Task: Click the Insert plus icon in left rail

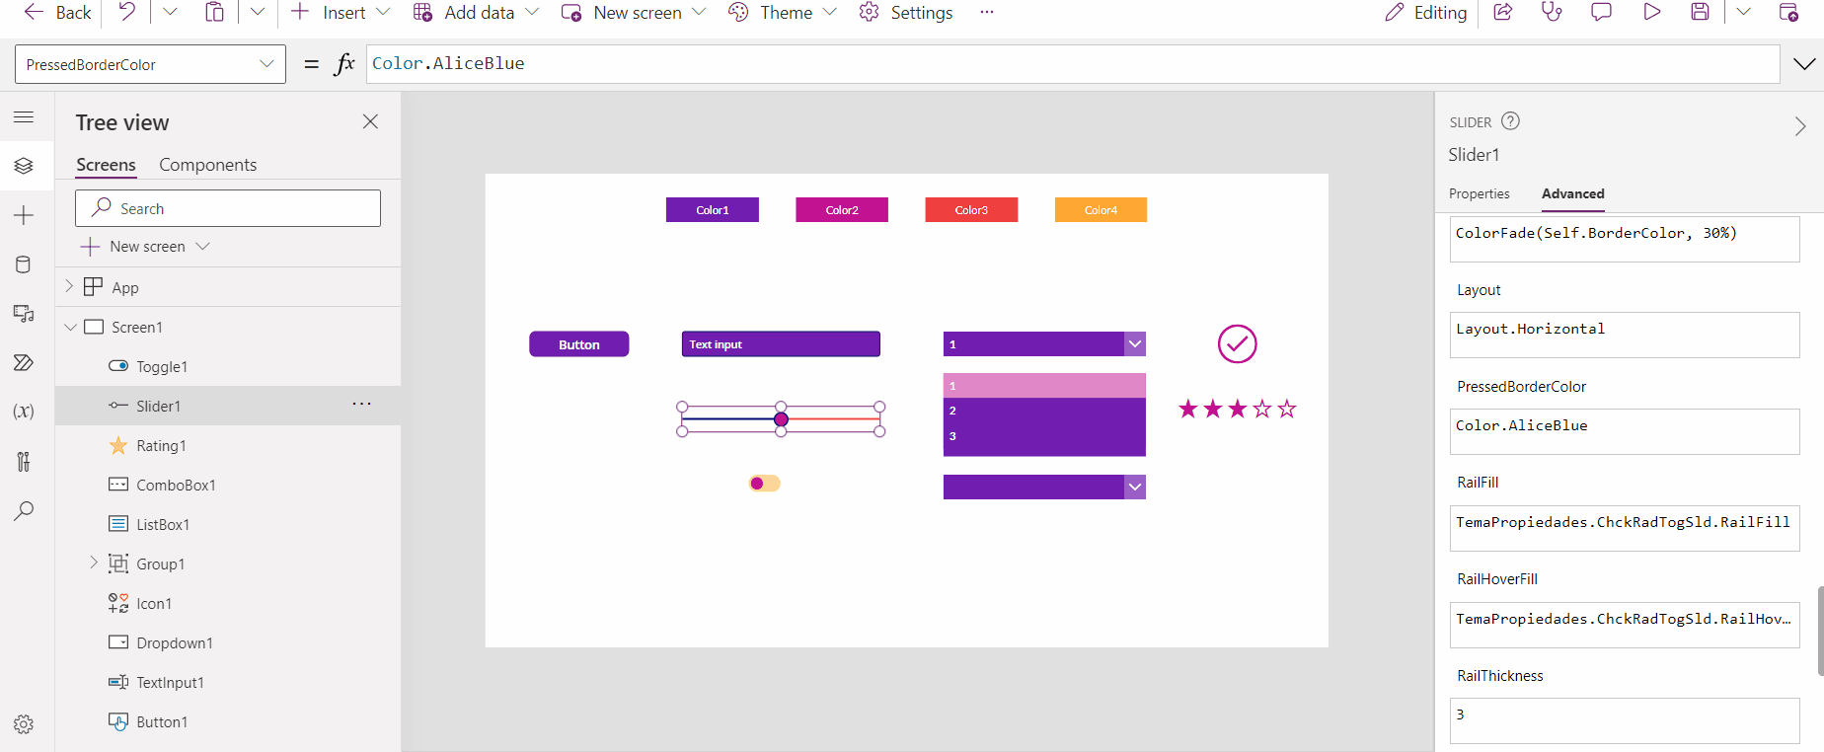Action: coord(24,215)
